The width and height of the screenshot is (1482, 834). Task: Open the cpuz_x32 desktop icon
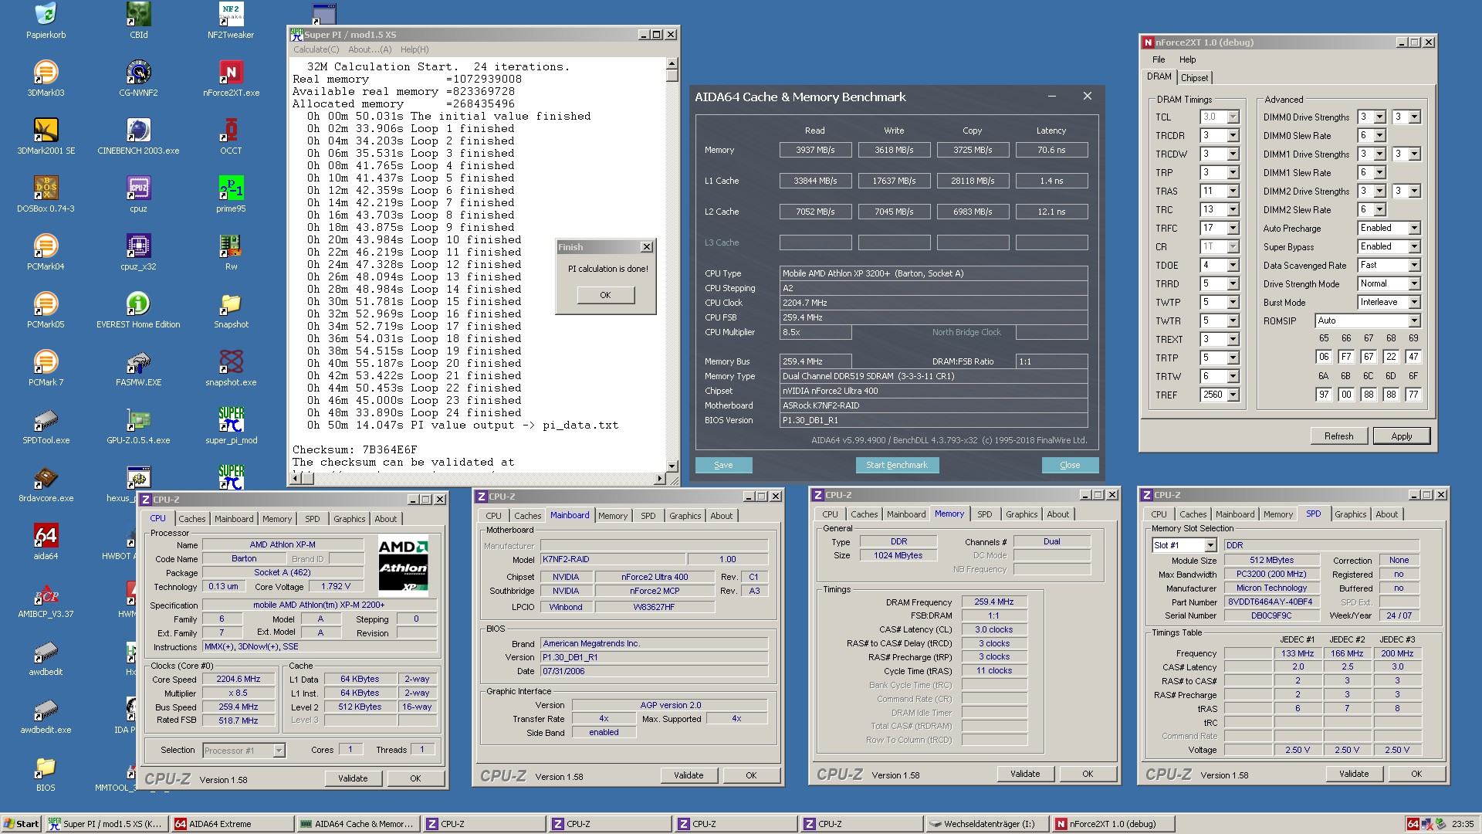coord(139,252)
